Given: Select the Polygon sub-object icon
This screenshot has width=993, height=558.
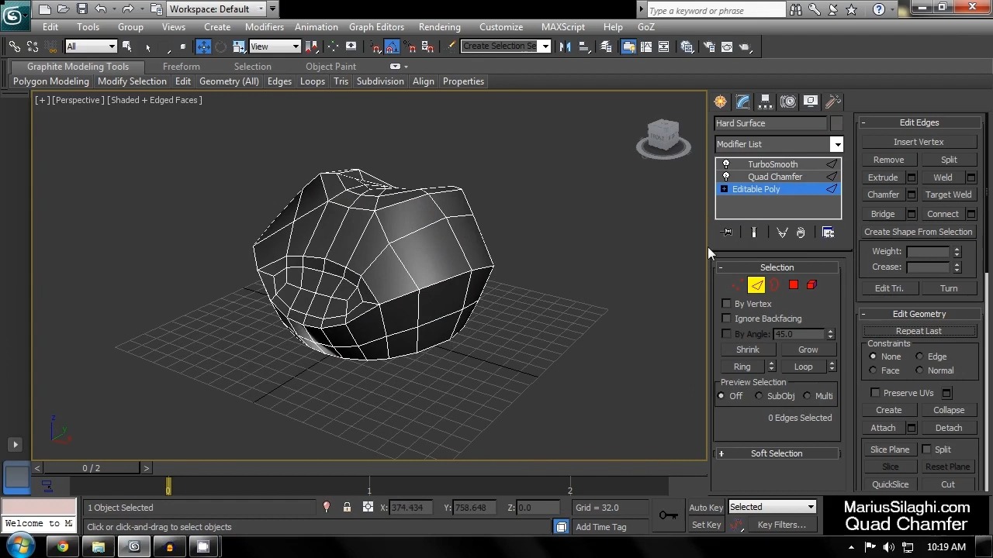Looking at the screenshot, I should click(793, 284).
